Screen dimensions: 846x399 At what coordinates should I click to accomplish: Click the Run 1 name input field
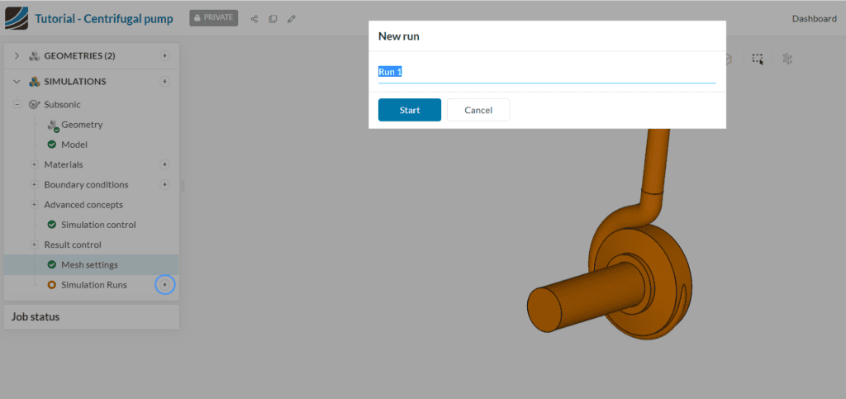tap(546, 72)
